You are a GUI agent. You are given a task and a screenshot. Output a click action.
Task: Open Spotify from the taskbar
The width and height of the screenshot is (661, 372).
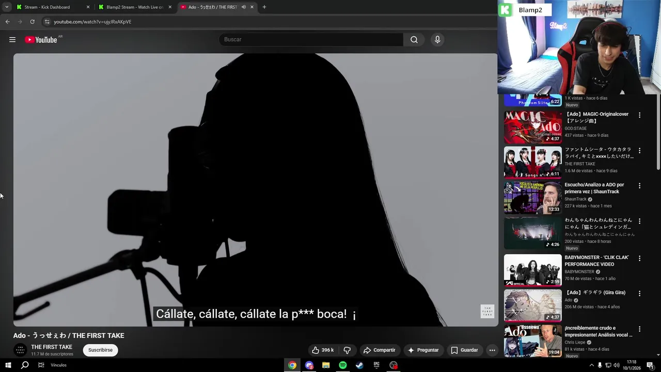tap(343, 365)
